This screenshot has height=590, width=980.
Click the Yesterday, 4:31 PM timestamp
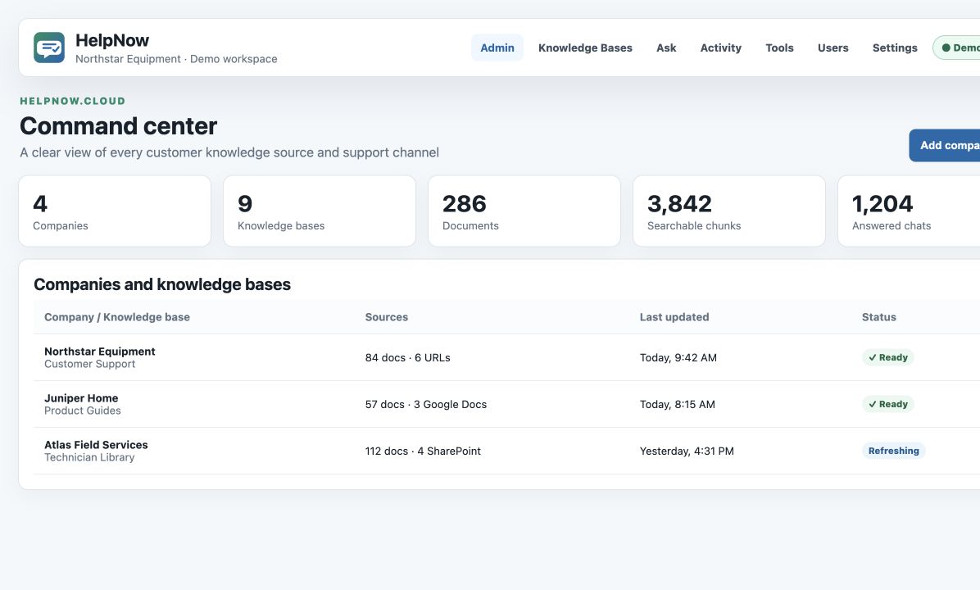tap(687, 452)
